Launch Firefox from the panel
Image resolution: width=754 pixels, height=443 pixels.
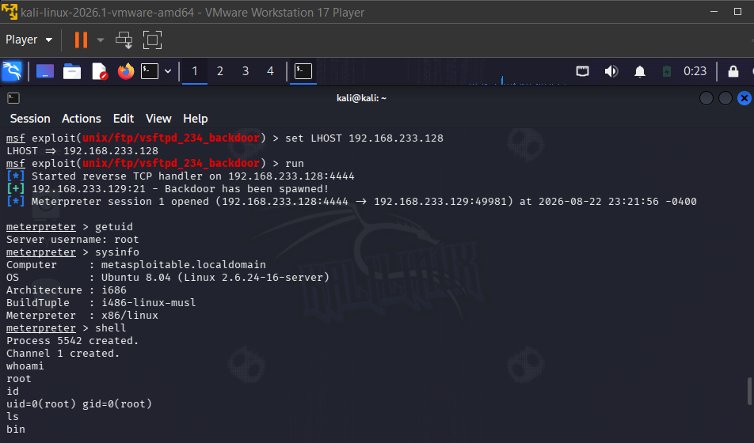point(126,71)
